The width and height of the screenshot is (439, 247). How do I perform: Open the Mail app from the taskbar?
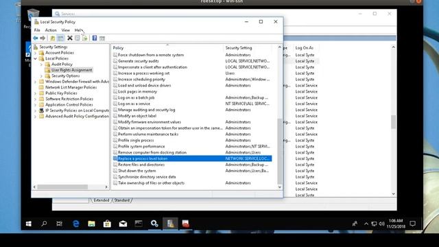pyautogui.click(x=123, y=224)
